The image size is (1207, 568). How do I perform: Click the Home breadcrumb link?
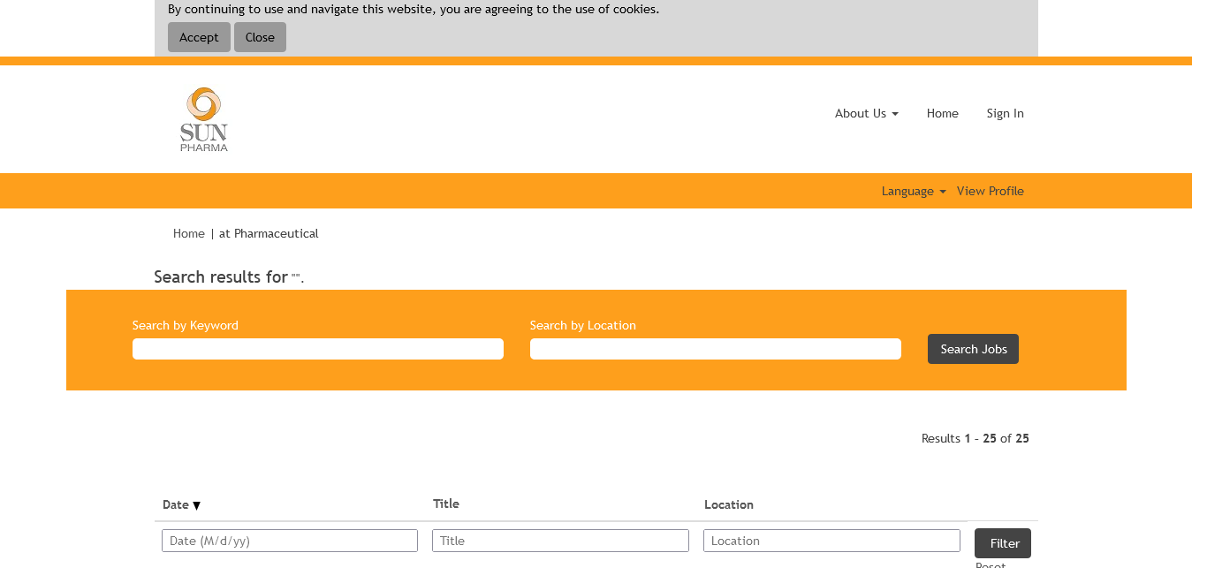click(x=188, y=233)
